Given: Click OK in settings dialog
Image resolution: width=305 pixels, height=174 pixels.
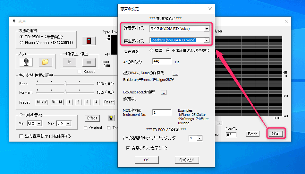Looking at the screenshot, I should click(147, 160).
